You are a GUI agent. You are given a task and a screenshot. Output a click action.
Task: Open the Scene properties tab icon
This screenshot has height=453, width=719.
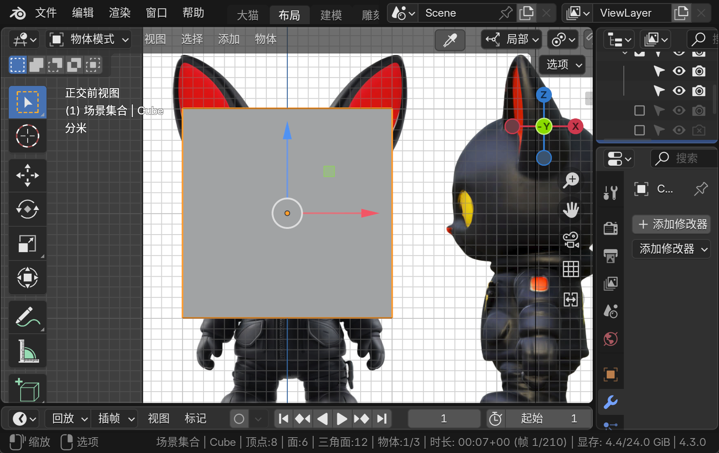(611, 311)
